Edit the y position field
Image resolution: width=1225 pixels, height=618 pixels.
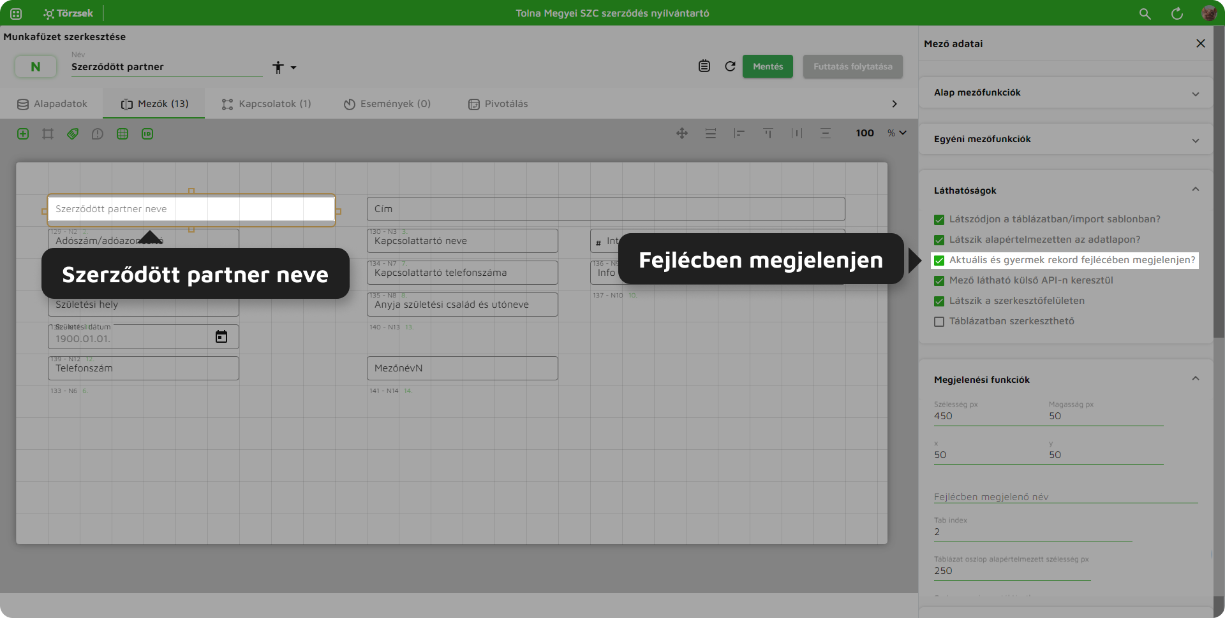pyautogui.click(x=1106, y=455)
